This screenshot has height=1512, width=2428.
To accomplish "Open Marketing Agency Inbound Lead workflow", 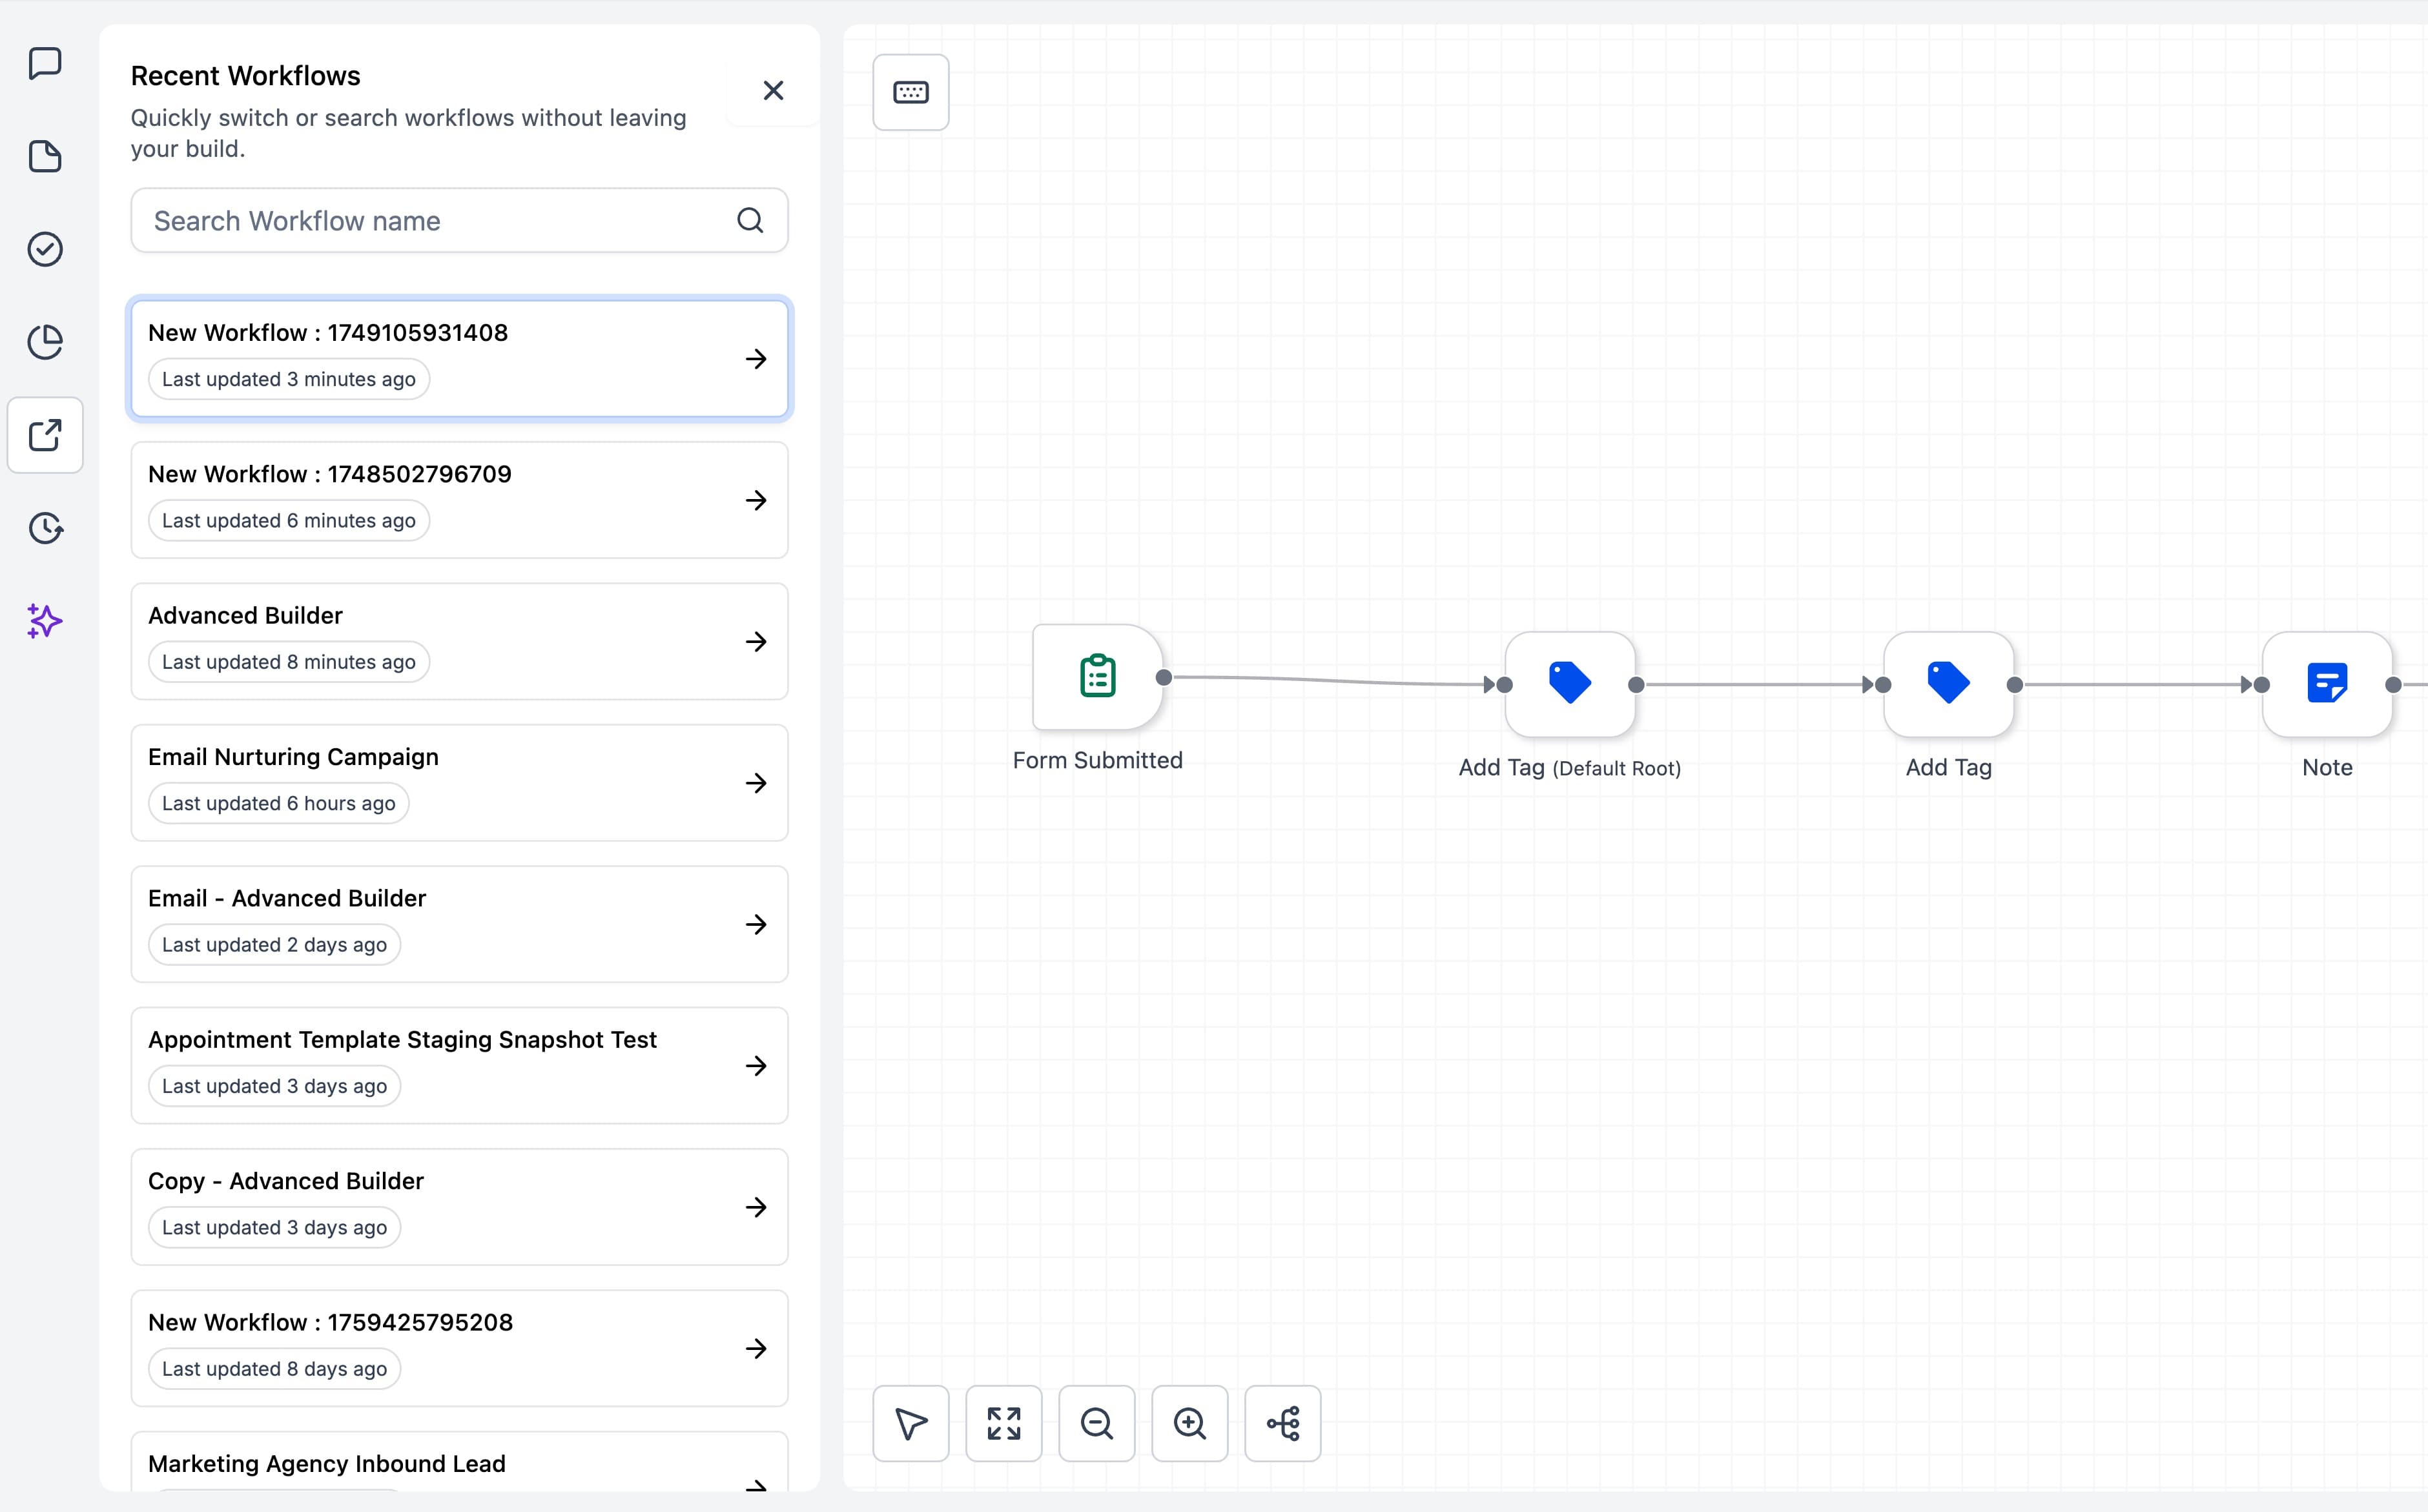I will point(459,1462).
